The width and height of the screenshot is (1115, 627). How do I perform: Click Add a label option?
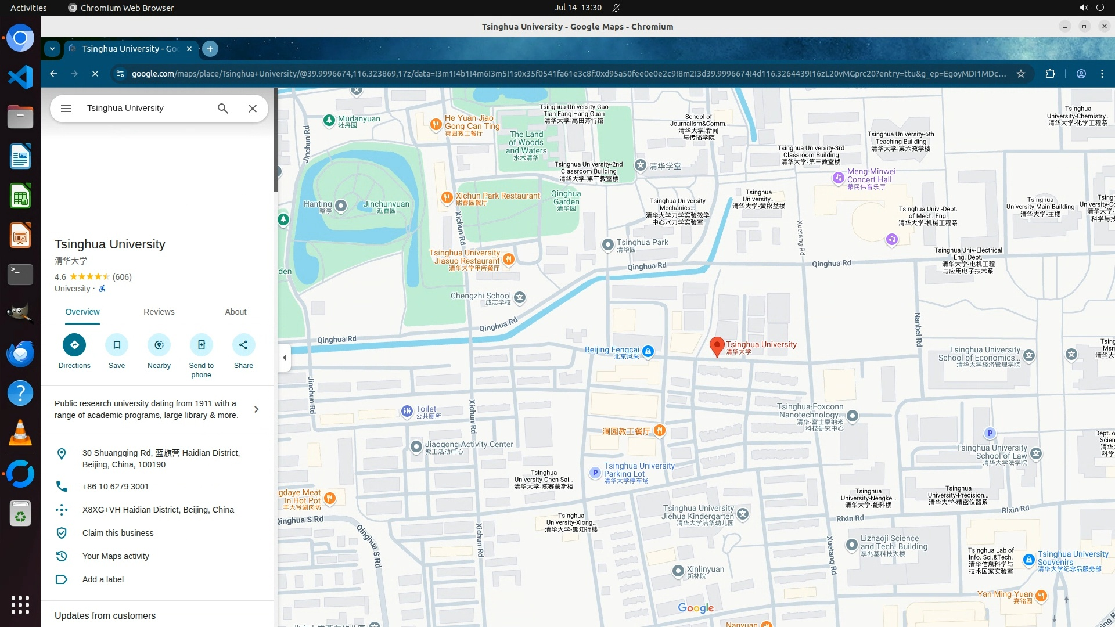click(x=103, y=579)
